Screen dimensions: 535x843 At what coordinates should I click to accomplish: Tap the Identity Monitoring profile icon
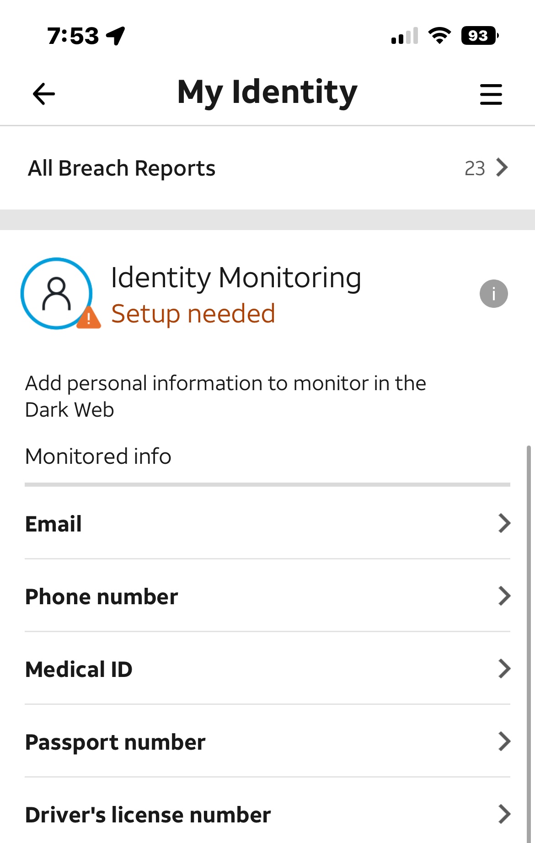point(56,293)
